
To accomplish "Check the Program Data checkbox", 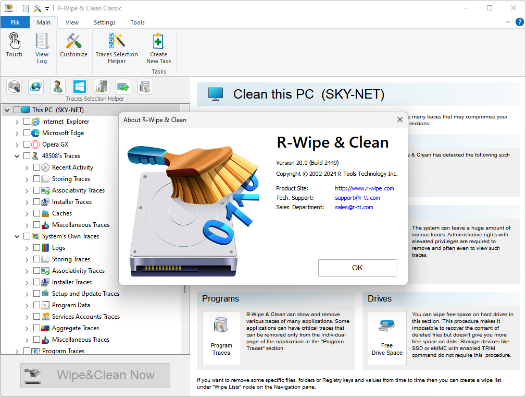I will pyautogui.click(x=37, y=305).
